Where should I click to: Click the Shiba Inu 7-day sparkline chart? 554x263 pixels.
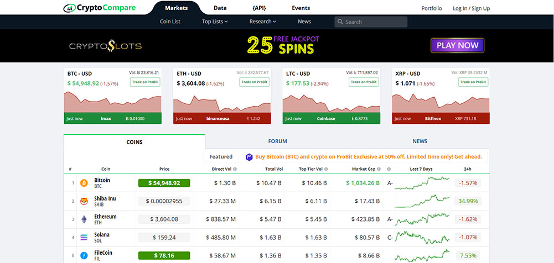point(422,201)
